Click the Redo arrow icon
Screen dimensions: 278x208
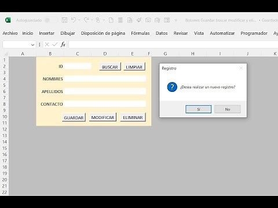(x=86, y=20)
